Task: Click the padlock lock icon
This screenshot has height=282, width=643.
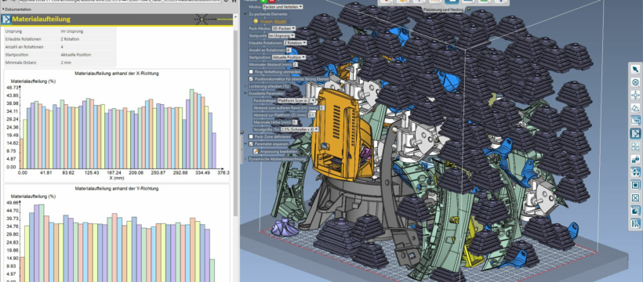Action: point(635,159)
